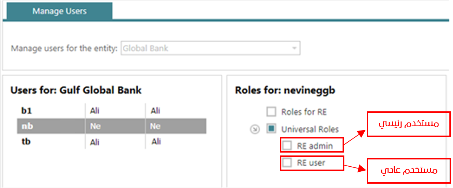Click the Ali cell in tb's last column

(x=156, y=142)
